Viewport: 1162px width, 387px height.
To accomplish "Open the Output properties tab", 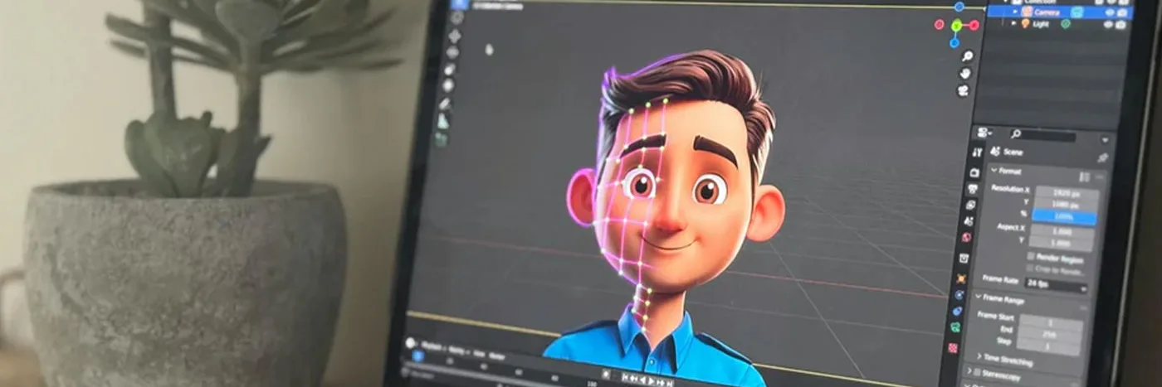I will 972,189.
